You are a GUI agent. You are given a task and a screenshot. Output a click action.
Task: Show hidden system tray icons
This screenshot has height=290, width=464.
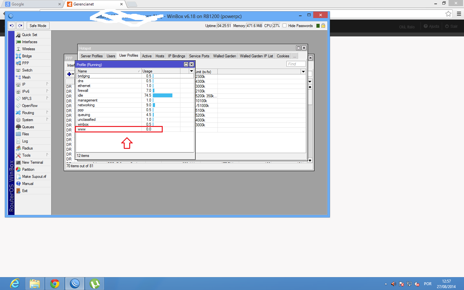pyautogui.click(x=386, y=284)
